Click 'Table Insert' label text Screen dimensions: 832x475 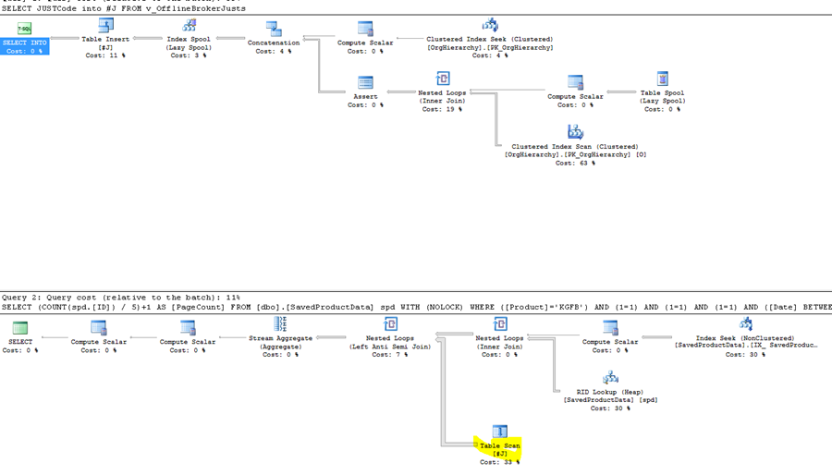pos(105,39)
